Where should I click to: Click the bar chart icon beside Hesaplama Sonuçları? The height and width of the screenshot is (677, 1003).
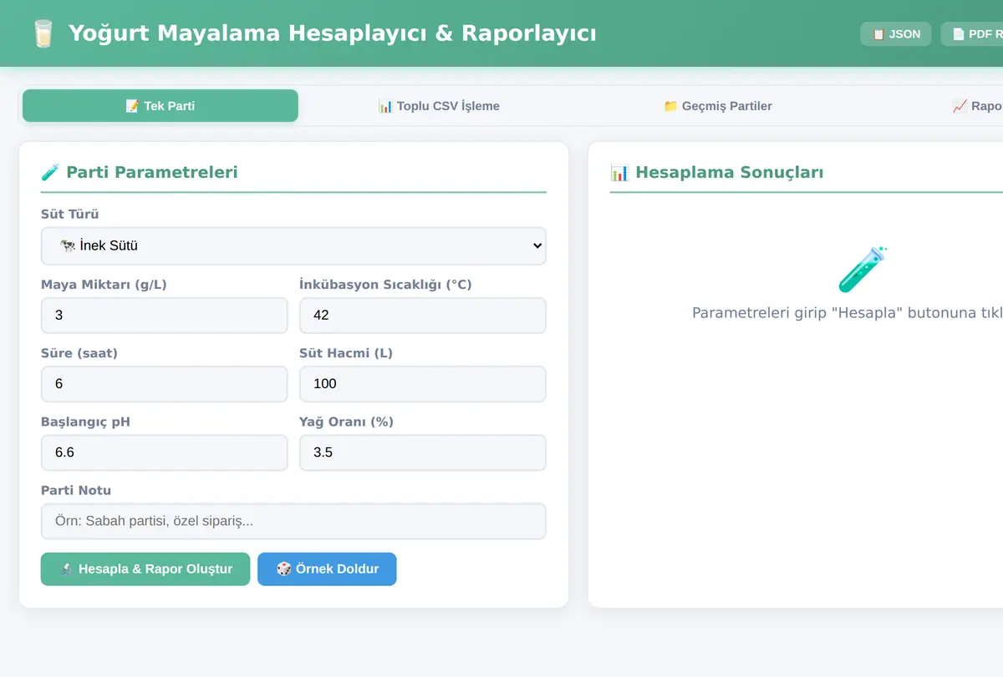(619, 173)
